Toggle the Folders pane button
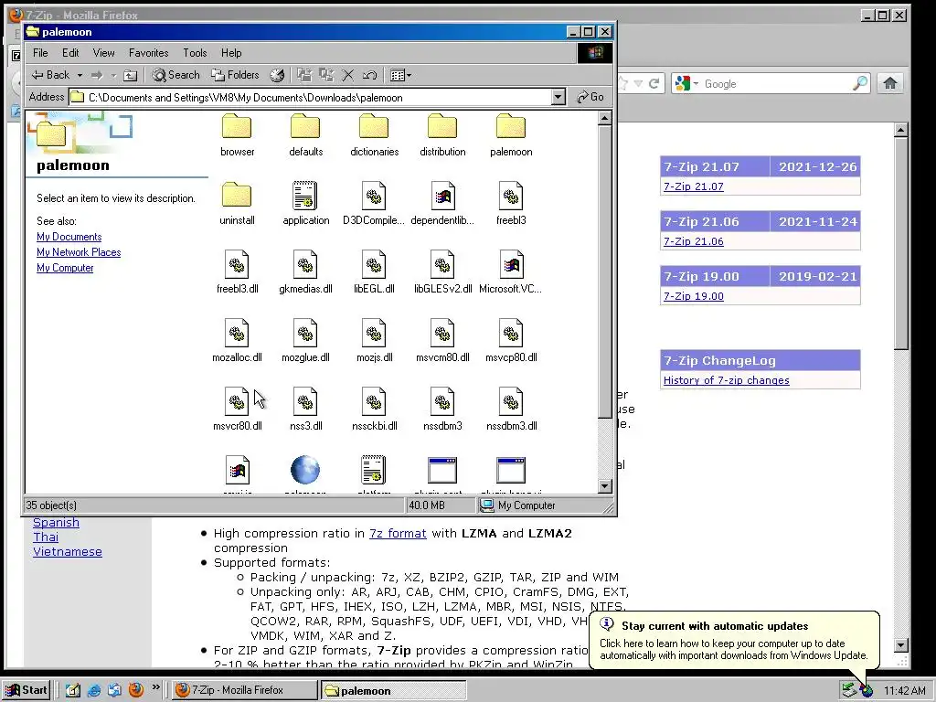 (235, 75)
